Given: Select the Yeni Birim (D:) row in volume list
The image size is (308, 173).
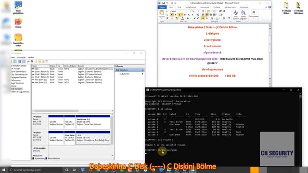Looking at the screenshot, I should 73,80.
